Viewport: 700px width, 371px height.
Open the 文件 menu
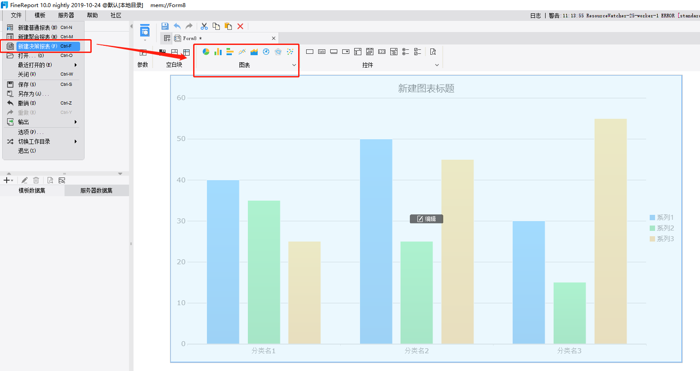click(x=16, y=15)
